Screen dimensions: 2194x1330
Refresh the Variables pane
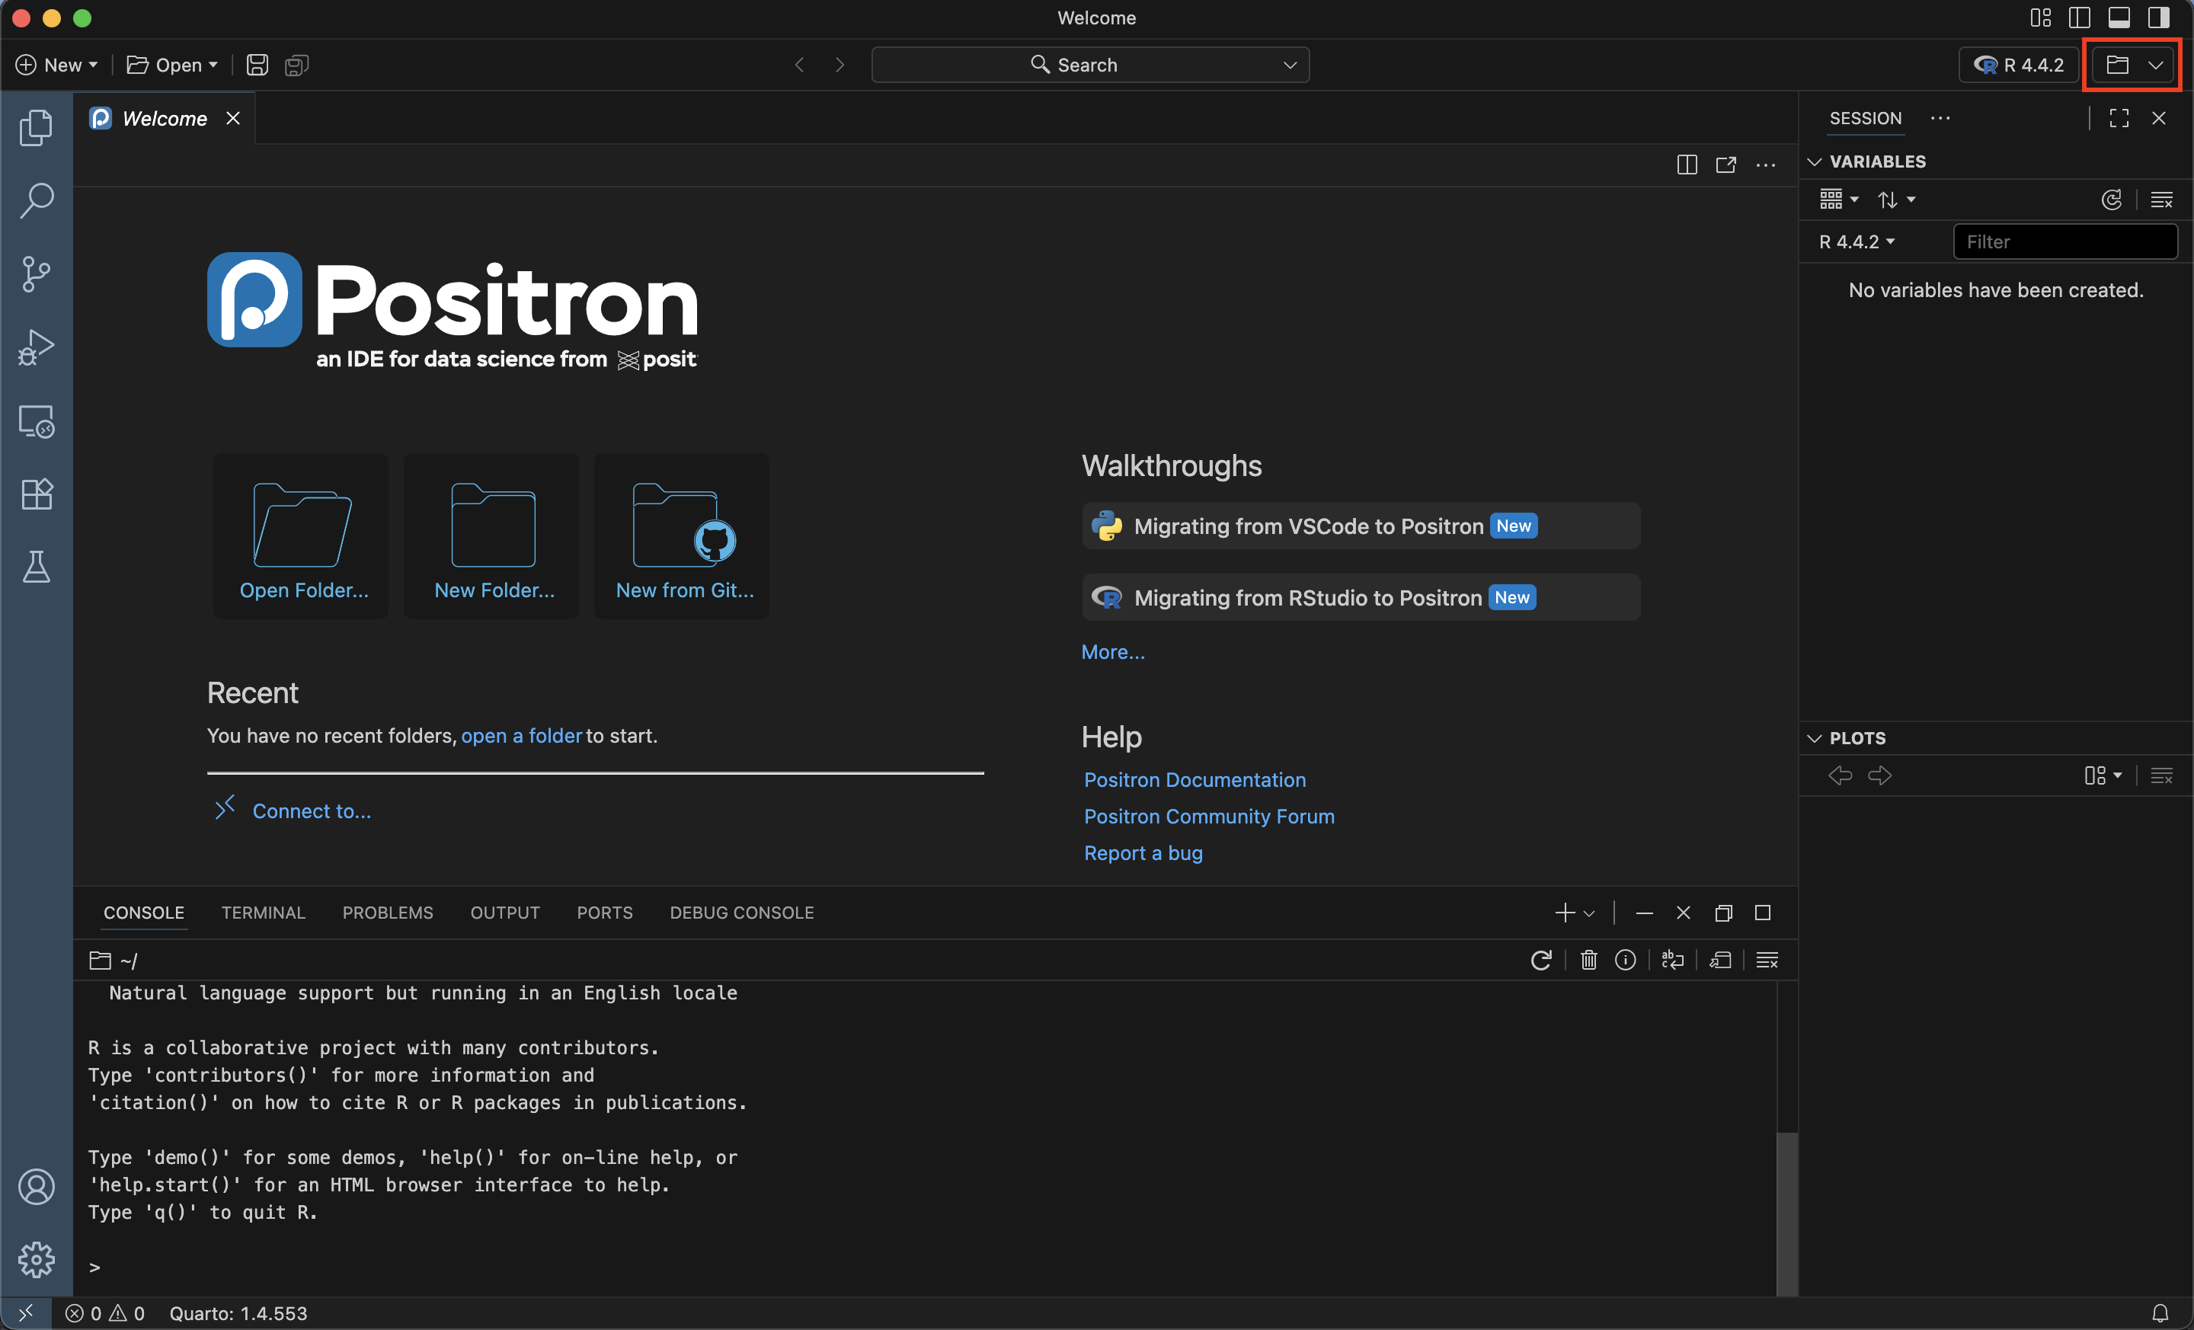pyautogui.click(x=2112, y=200)
